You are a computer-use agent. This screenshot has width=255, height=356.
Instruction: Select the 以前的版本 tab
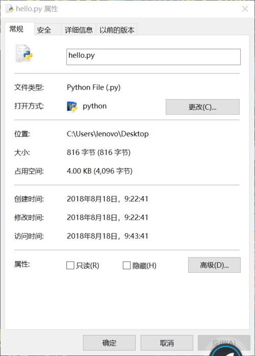pos(117,29)
